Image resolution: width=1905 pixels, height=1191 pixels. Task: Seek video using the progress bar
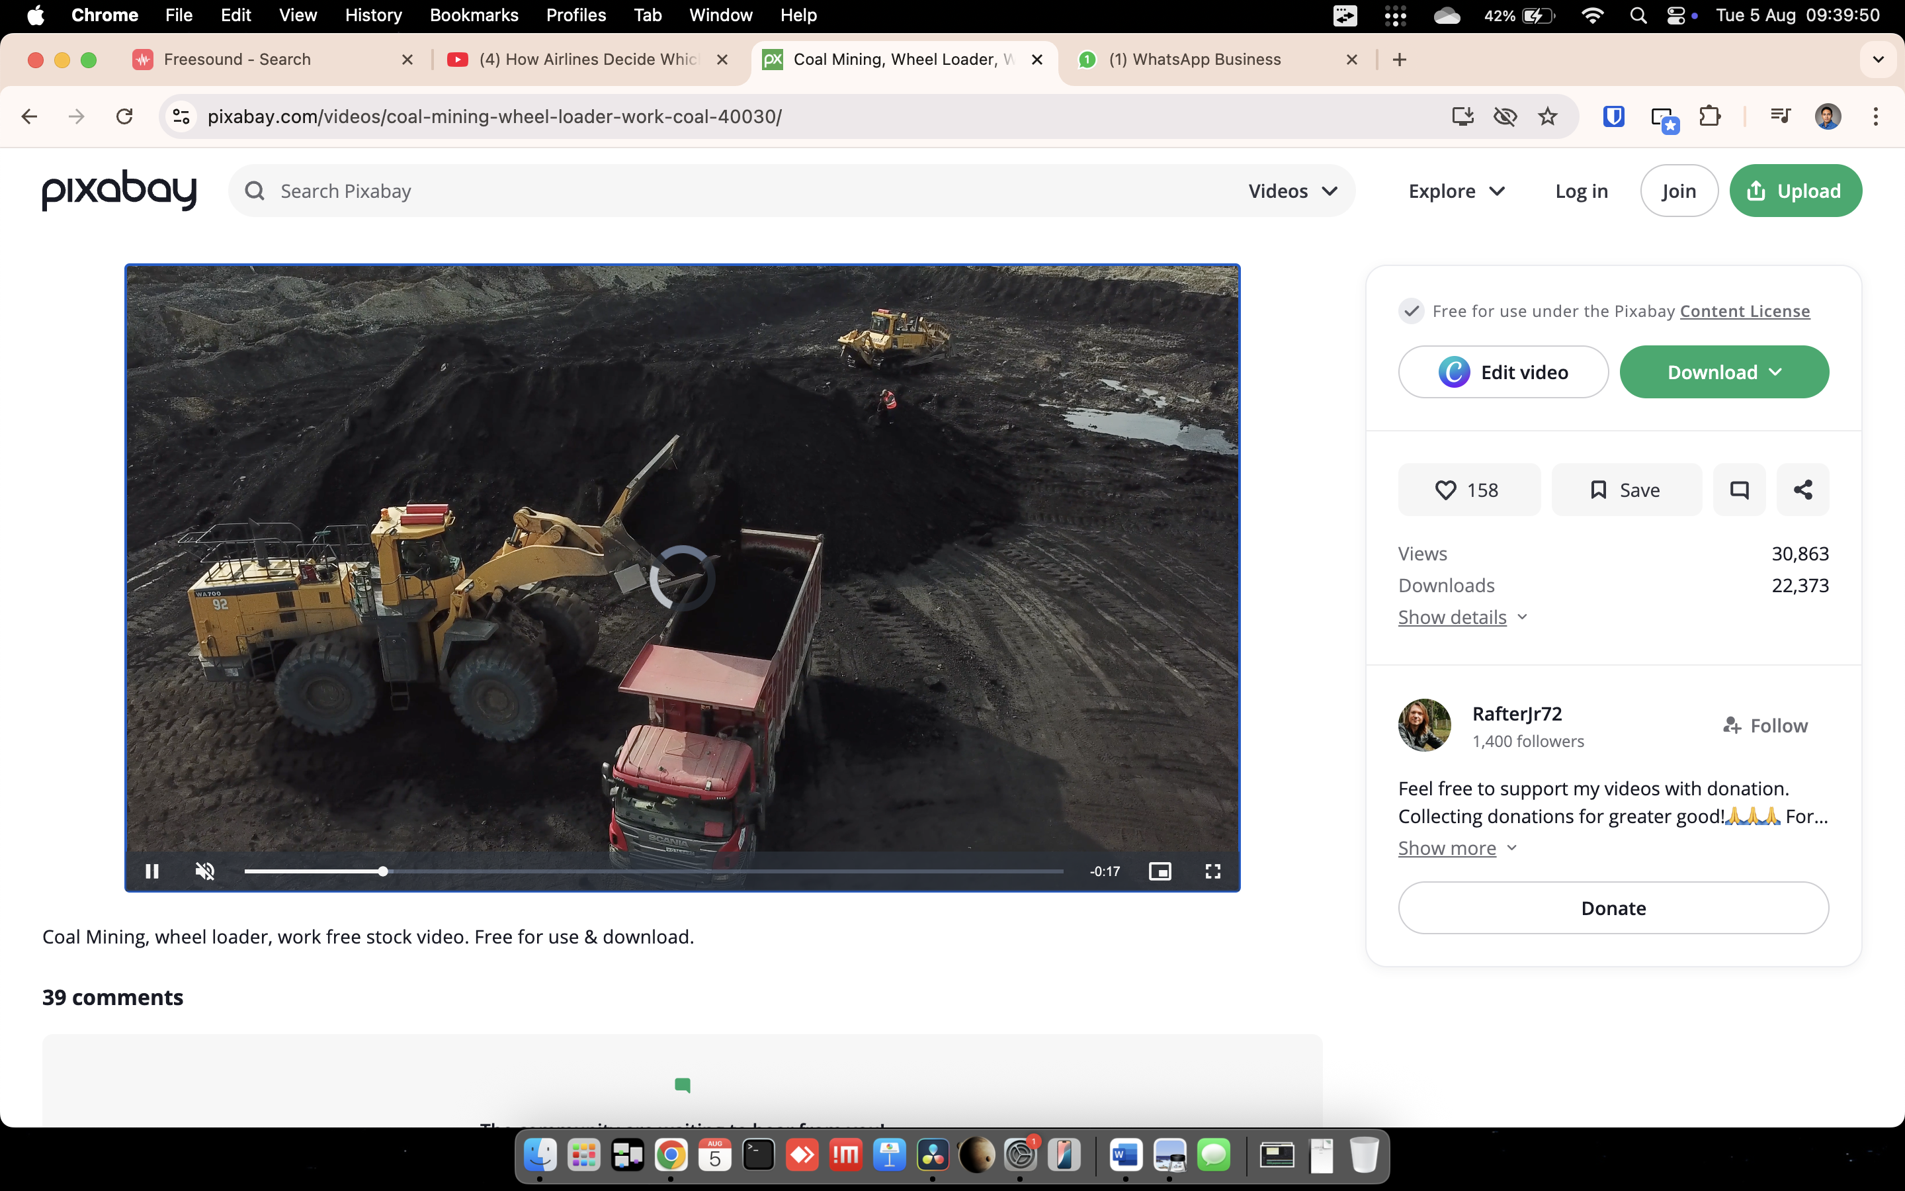(654, 871)
